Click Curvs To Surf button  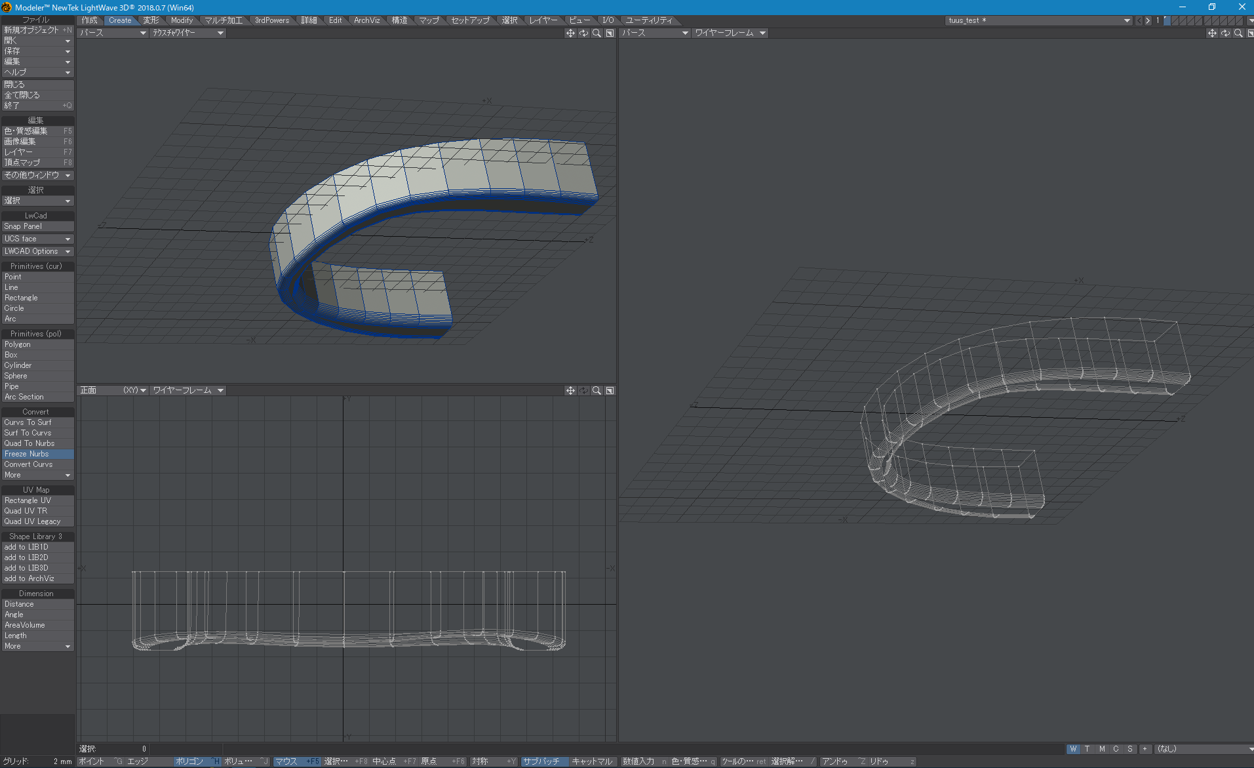37,422
